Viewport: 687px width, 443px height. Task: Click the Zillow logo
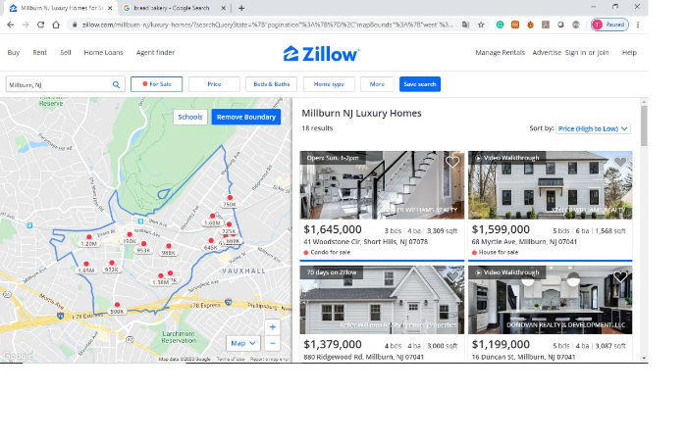[321, 54]
